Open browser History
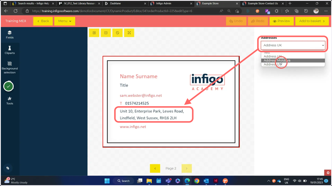332x186 pixels. coord(306,11)
